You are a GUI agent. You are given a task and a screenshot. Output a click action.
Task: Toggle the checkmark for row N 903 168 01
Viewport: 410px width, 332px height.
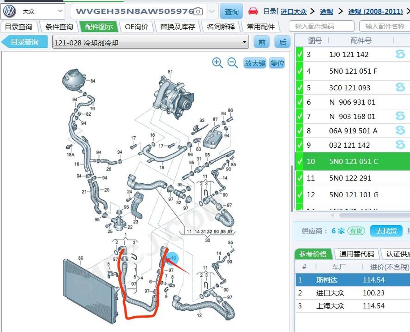[x=299, y=116]
